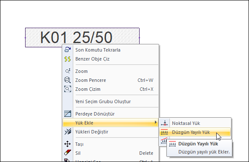Select the K01 25/50 beam label
Image resolution: width=249 pixels, height=162 pixels.
pos(76,38)
